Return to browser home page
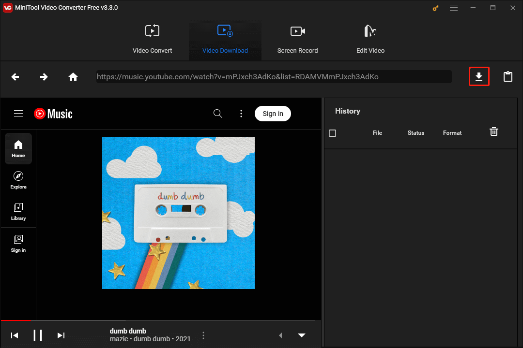 pyautogui.click(x=73, y=77)
